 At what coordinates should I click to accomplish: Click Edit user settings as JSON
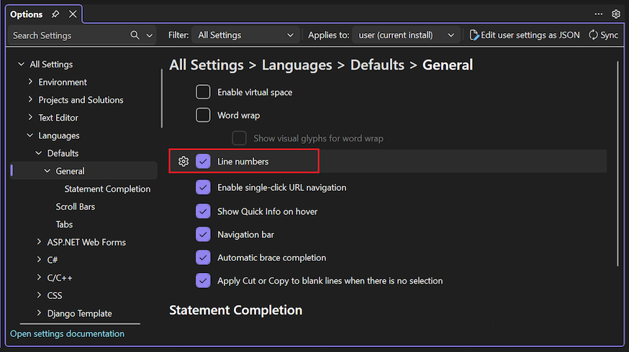tap(525, 35)
